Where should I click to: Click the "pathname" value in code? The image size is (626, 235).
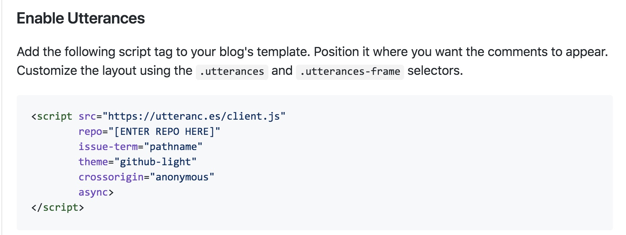[173, 147]
